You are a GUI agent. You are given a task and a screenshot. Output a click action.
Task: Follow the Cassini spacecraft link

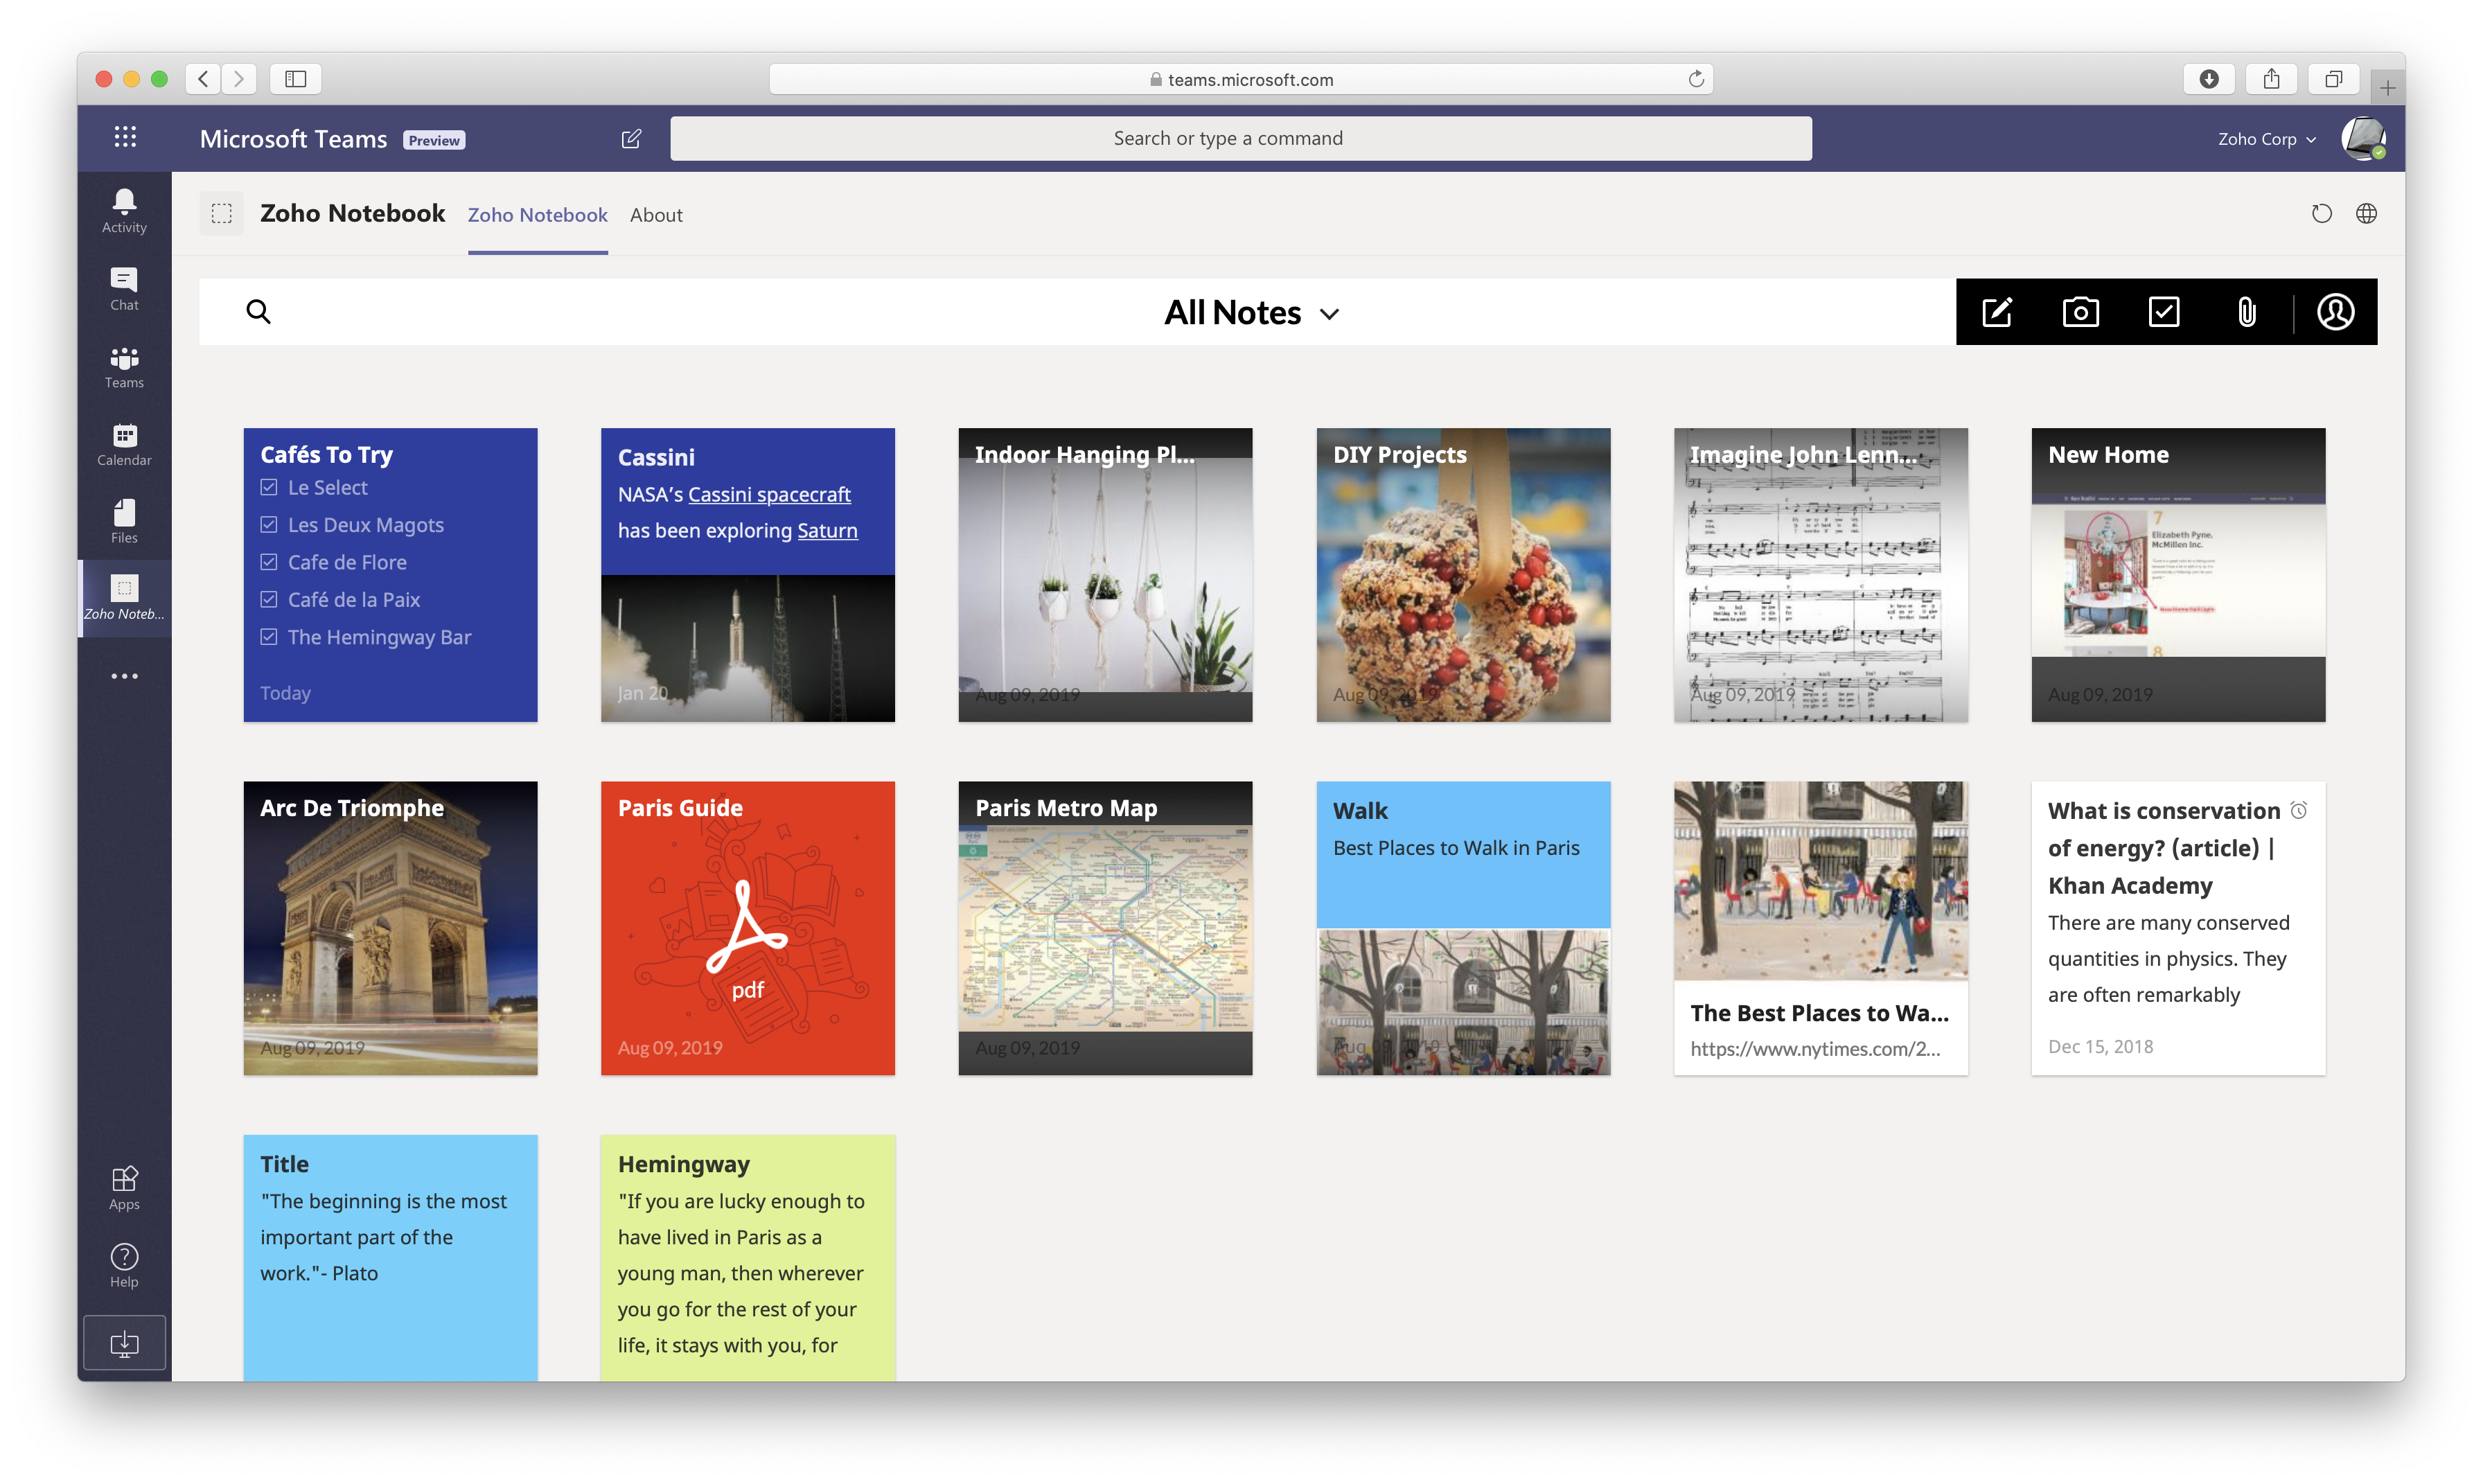(x=769, y=494)
